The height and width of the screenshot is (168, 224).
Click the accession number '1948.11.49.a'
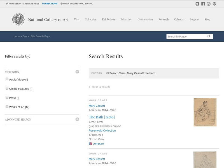pos(96,135)
